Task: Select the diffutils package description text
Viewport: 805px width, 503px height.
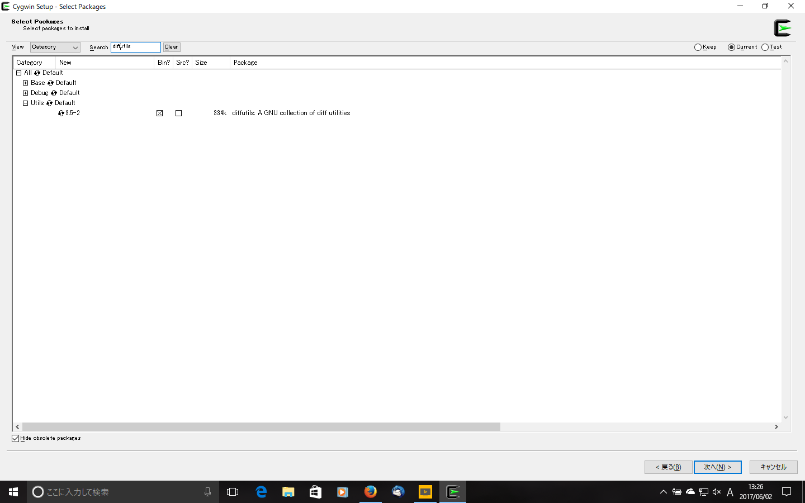Action: [291, 113]
